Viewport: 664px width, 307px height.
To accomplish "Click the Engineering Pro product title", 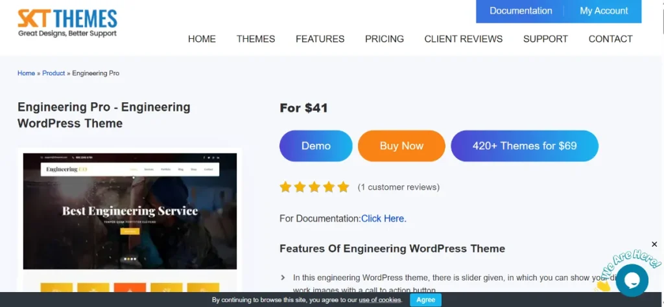I will point(104,115).
